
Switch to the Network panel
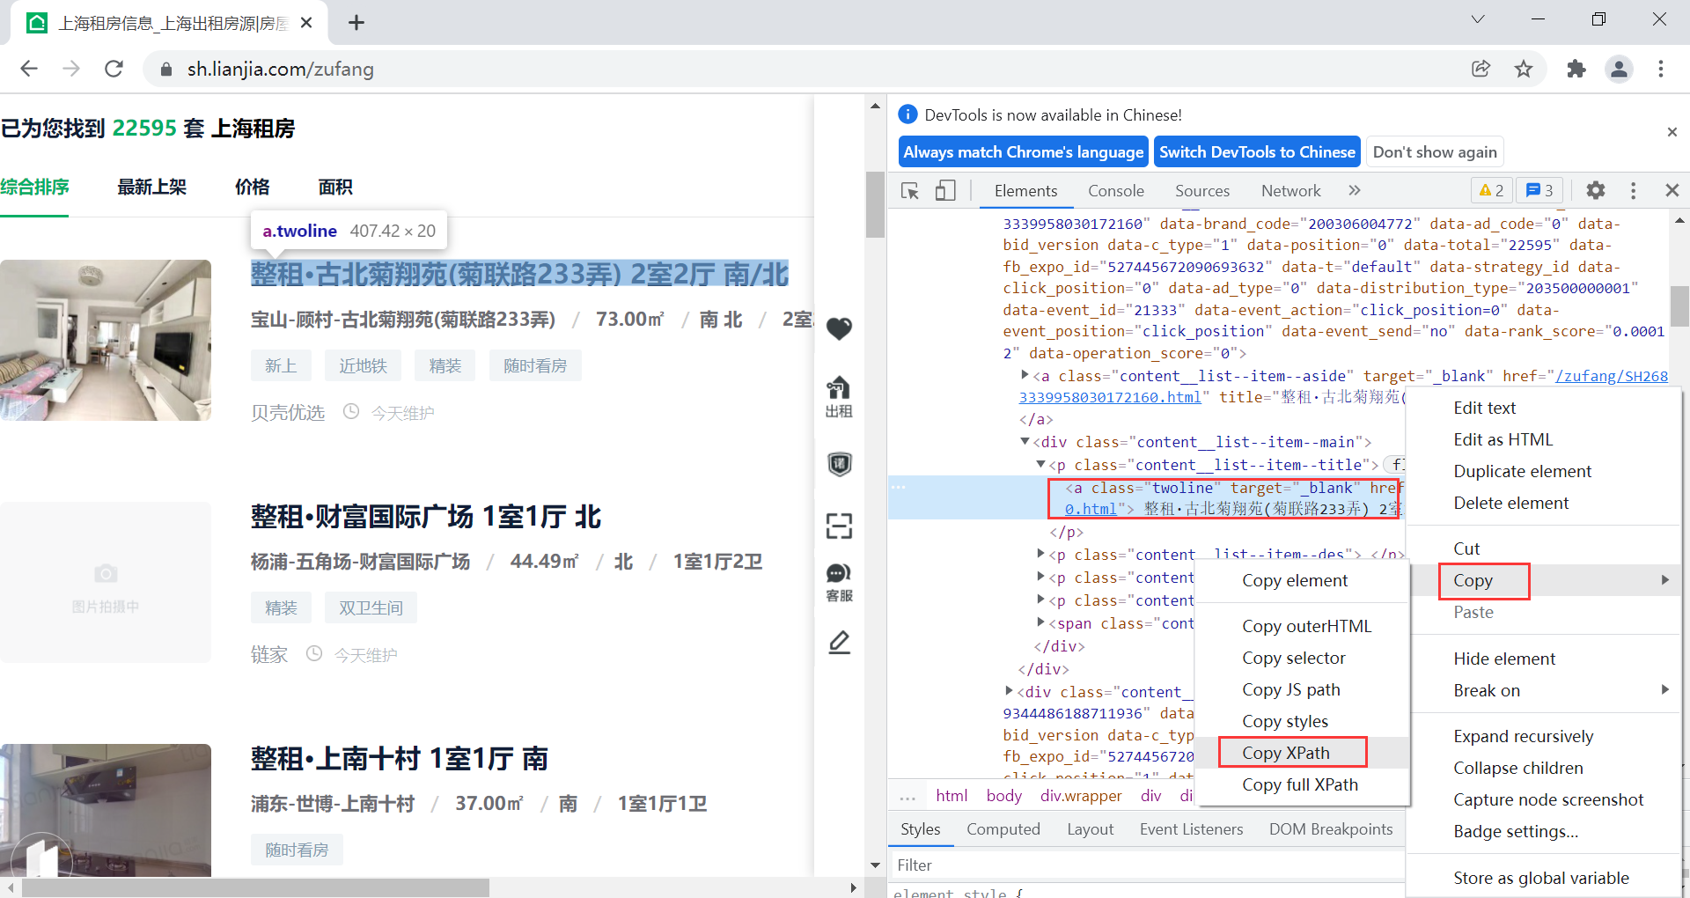point(1290,190)
